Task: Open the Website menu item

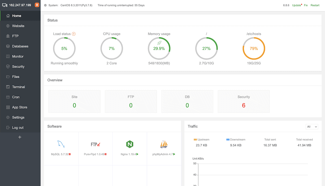Action: coord(18,26)
